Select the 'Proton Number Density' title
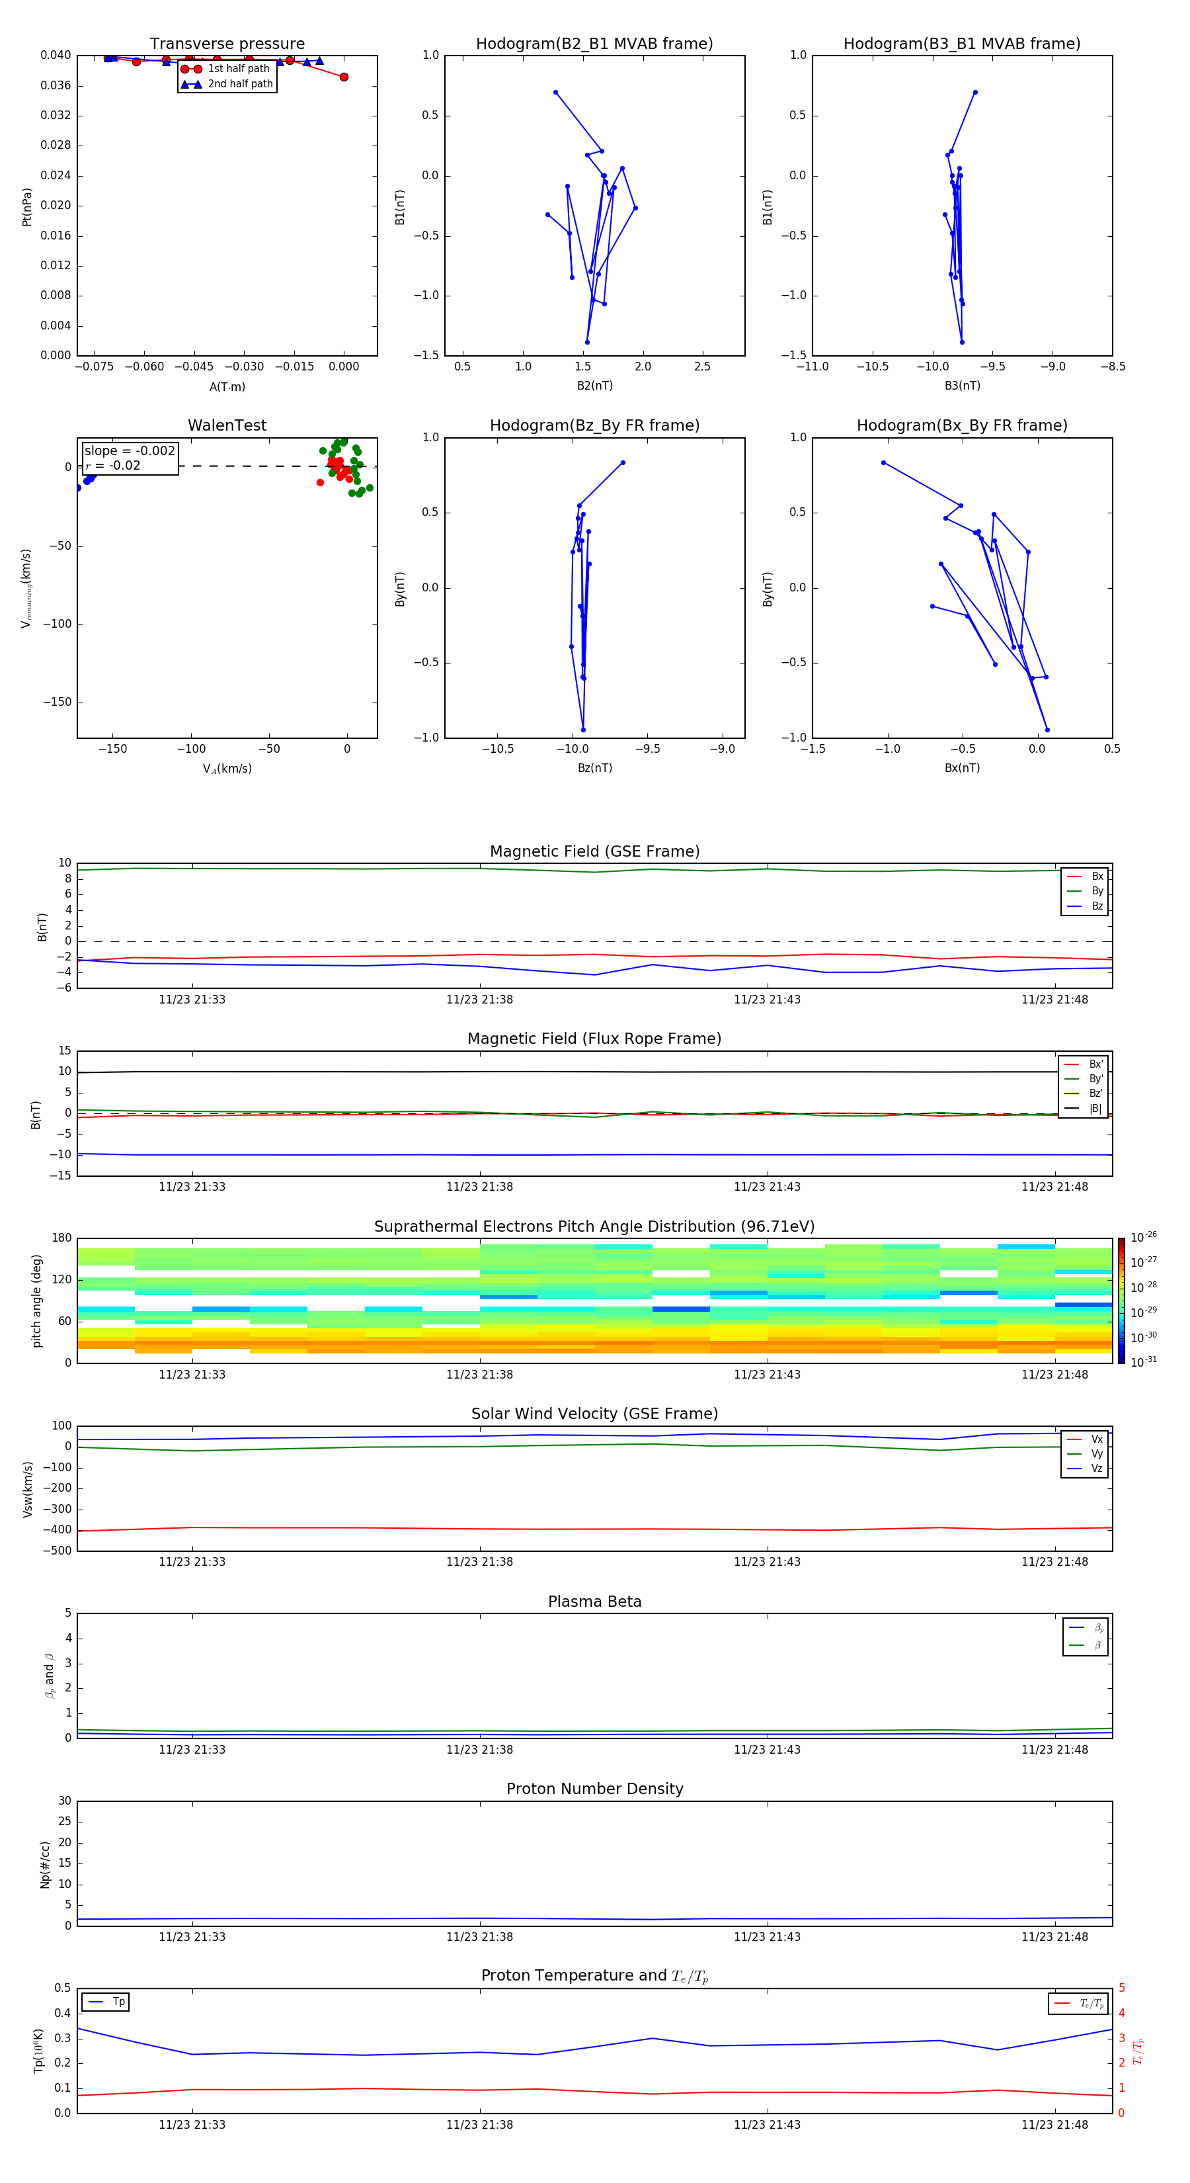This screenshot has width=1190, height=2183. [x=594, y=1790]
